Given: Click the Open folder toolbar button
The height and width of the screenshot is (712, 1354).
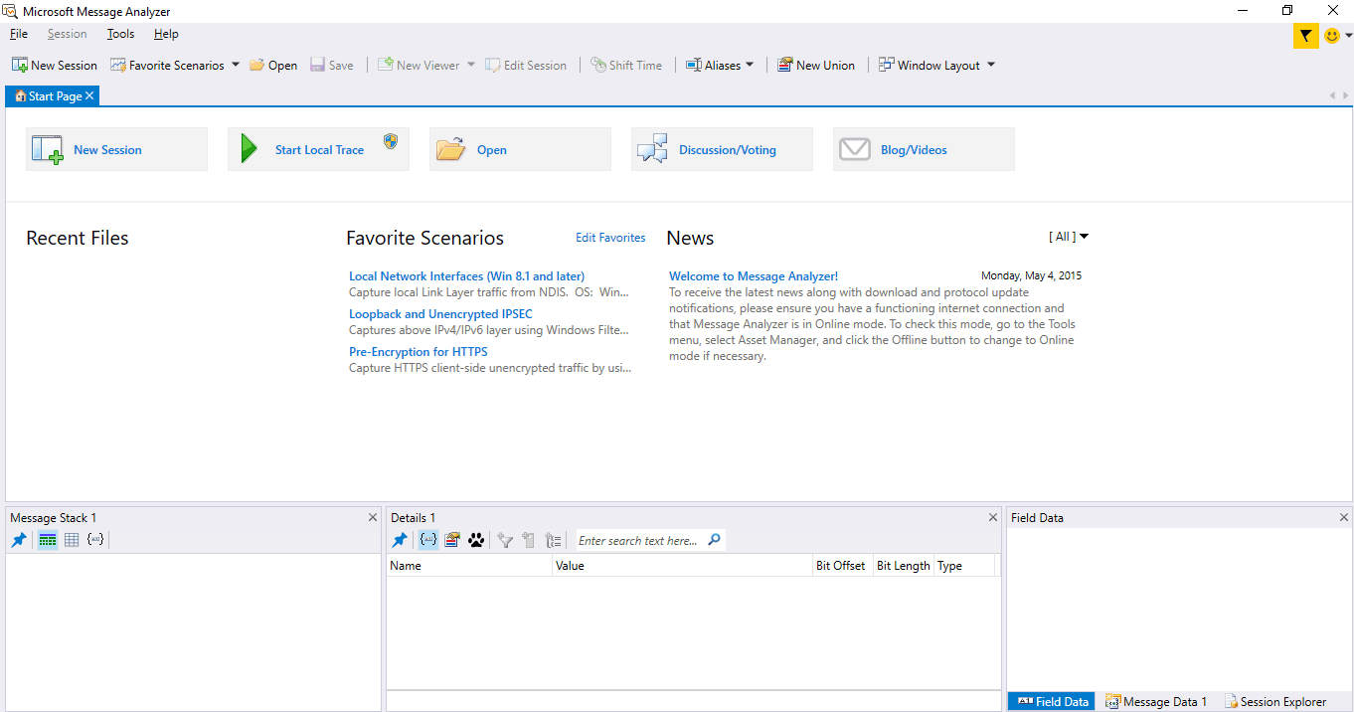Looking at the screenshot, I should 273,65.
